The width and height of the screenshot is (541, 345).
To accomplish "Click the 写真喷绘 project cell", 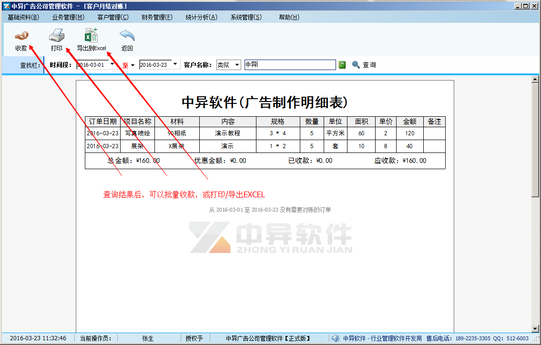I will (137, 133).
